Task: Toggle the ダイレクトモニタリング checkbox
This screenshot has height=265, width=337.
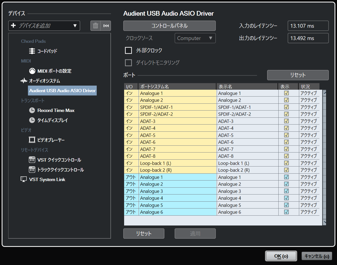Action: tap(128, 63)
